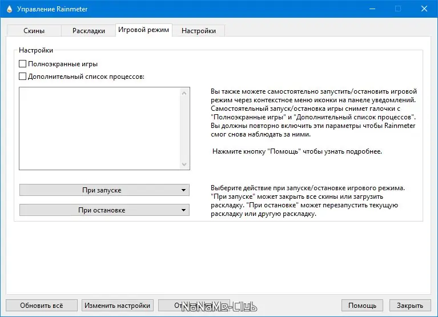438x317 pixels.
Task: Switch to the Скины tab
Action: 34,31
